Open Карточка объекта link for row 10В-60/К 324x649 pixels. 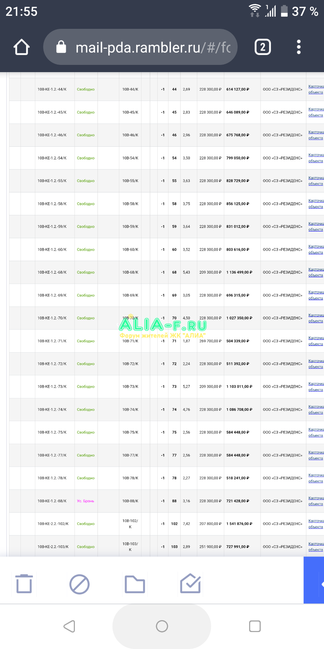(x=316, y=250)
